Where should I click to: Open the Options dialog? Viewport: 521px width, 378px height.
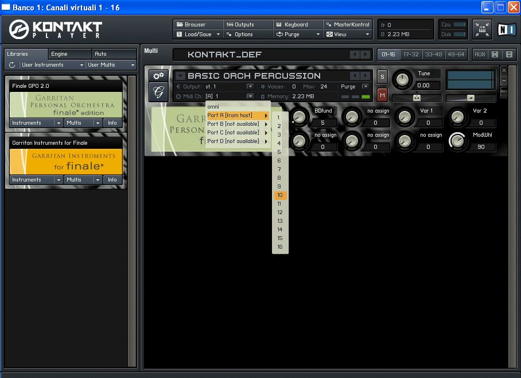(x=248, y=34)
